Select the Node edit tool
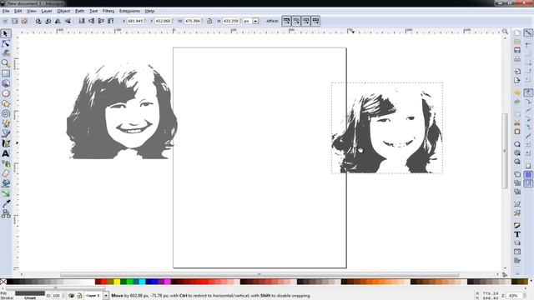This screenshot has width=534, height=300. pyautogui.click(x=6, y=43)
